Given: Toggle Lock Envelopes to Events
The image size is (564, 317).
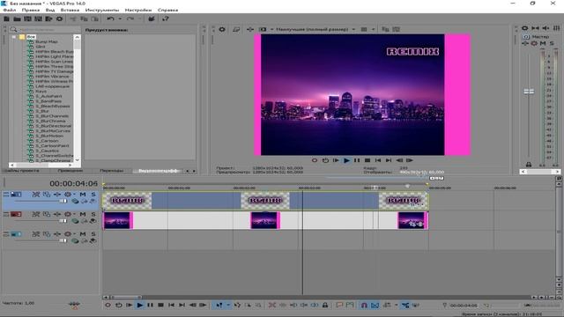Looking at the screenshot, I should (405, 306).
